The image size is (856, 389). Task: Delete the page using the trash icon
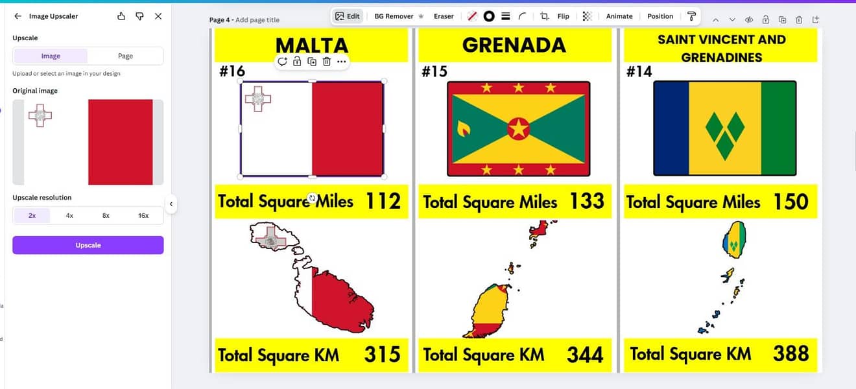tap(799, 20)
